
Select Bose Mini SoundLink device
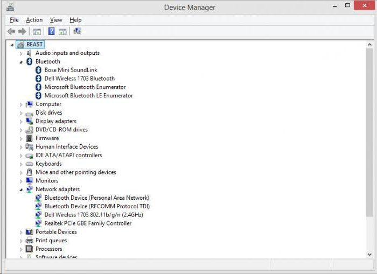[71, 70]
